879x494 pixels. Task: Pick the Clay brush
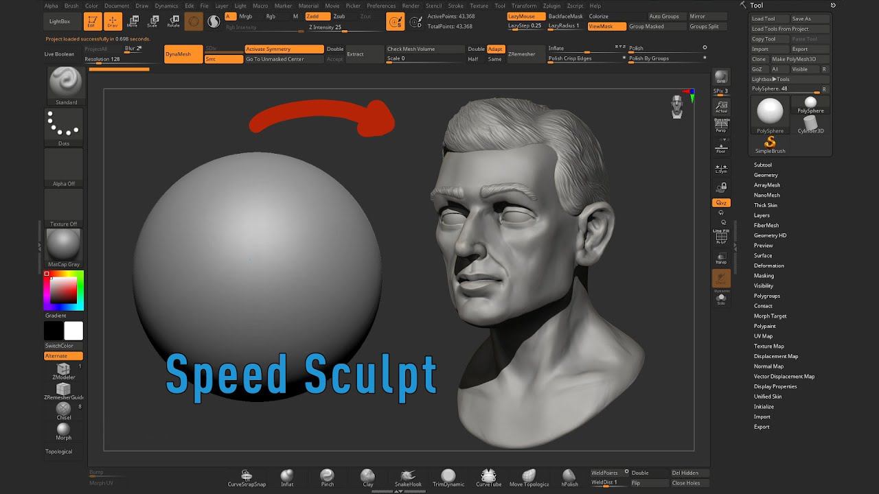point(368,478)
